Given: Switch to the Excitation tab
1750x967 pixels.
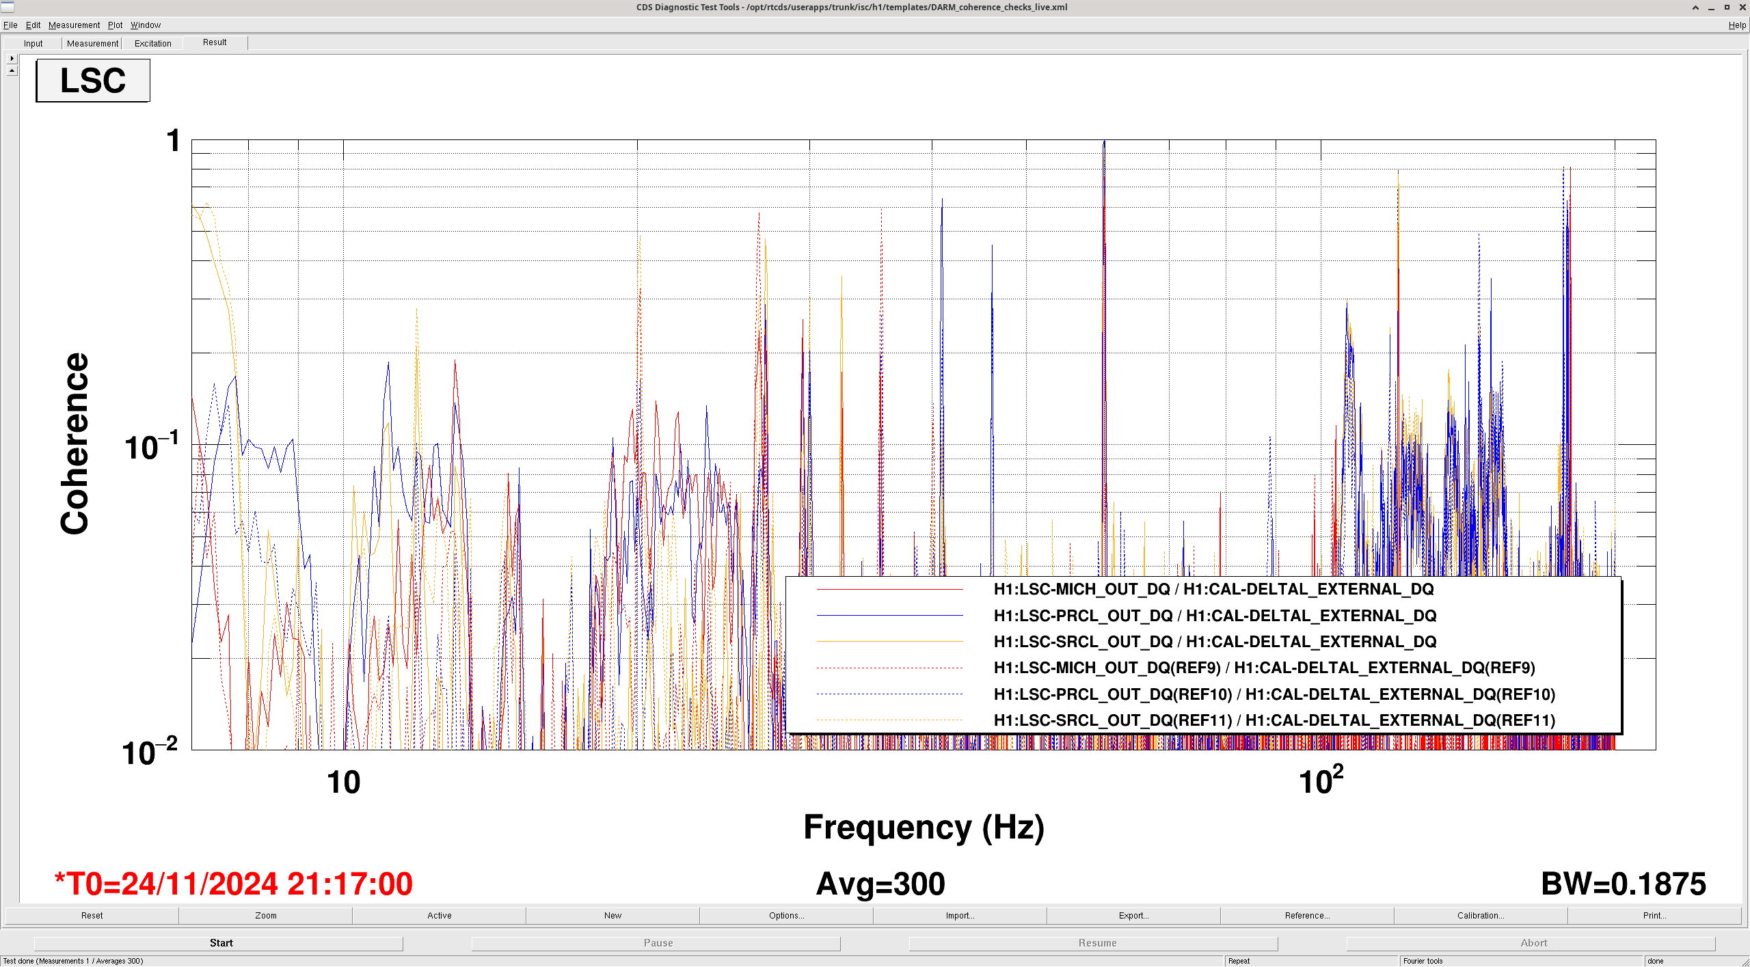Looking at the screenshot, I should tap(153, 44).
